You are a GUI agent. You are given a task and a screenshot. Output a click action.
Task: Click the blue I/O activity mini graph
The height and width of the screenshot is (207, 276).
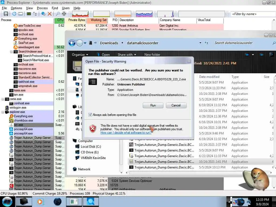tap(144, 14)
